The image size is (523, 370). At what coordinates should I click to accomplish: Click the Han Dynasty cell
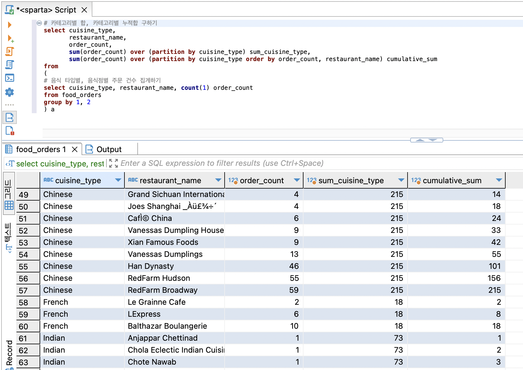point(175,266)
